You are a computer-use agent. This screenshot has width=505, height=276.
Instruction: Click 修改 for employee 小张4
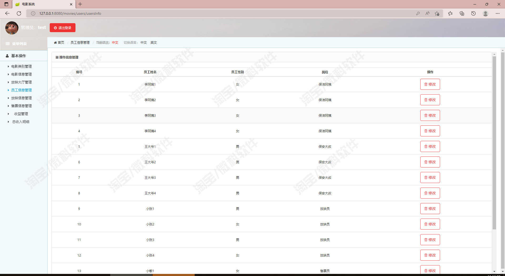[430, 255]
